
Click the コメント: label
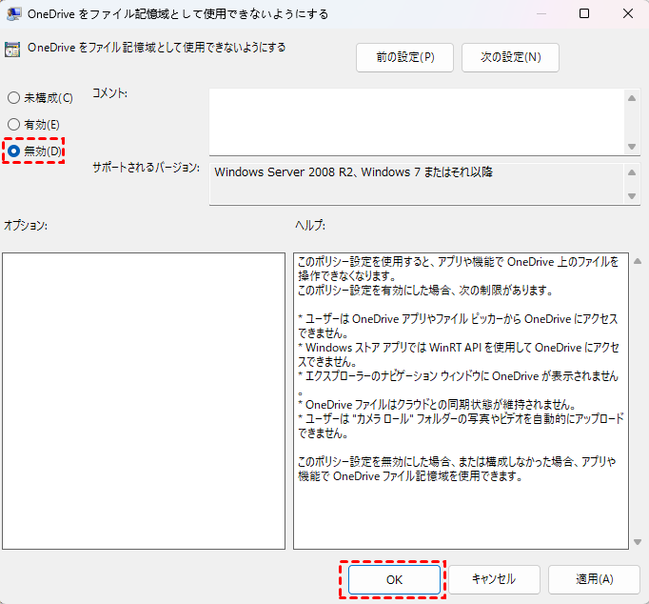tap(109, 93)
